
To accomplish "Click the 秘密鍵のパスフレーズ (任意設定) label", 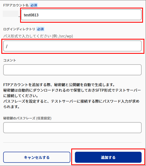I will click(27, 118).
